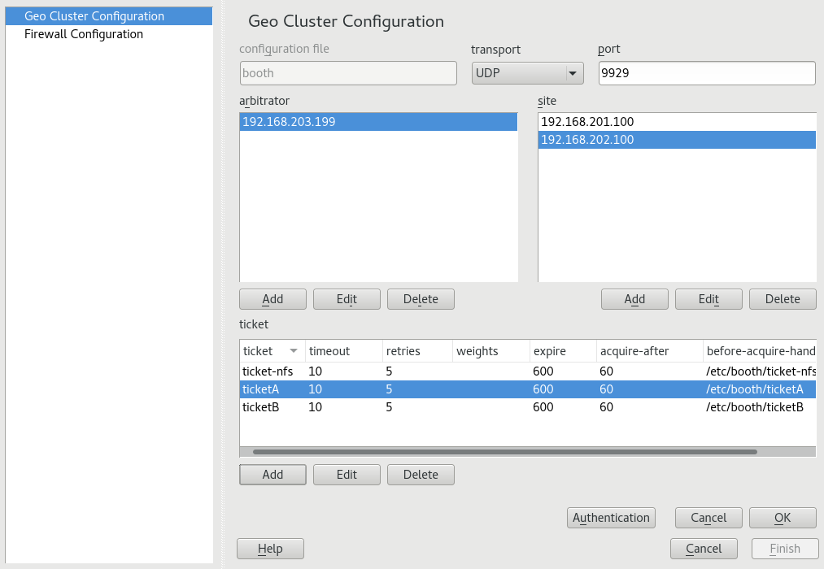824x569 pixels.
Task: Select Geo Cluster Configuration in sidebar
Action: click(x=94, y=16)
